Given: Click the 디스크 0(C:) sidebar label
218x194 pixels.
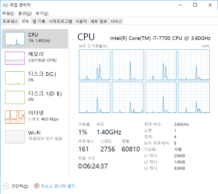Looking at the screenshot, I should [x=42, y=74].
